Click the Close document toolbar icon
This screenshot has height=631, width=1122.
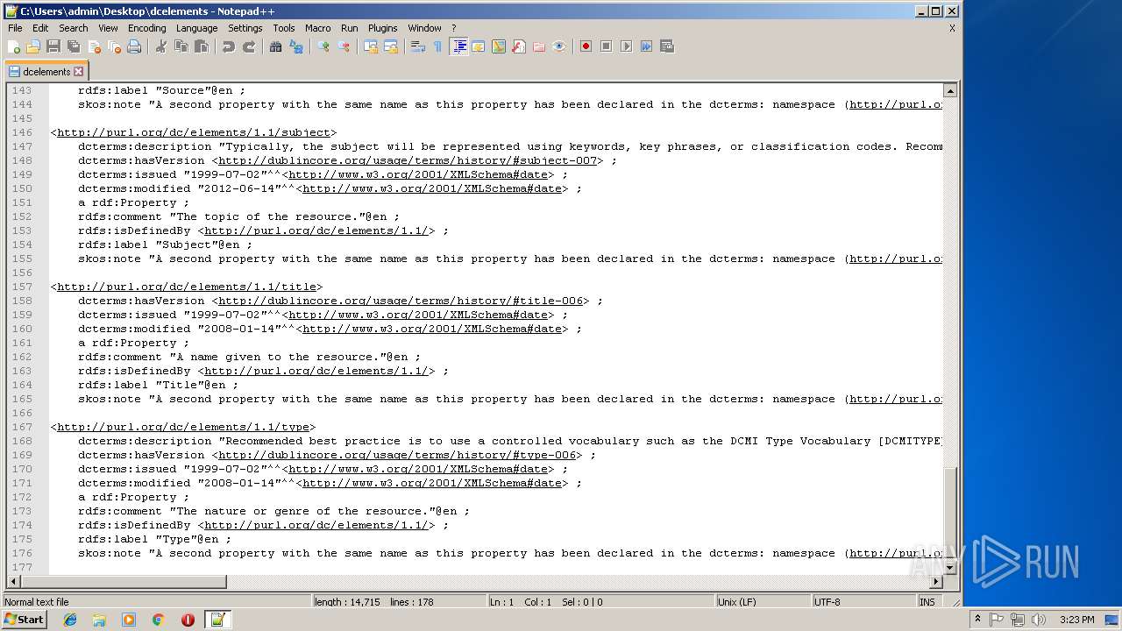(94, 46)
